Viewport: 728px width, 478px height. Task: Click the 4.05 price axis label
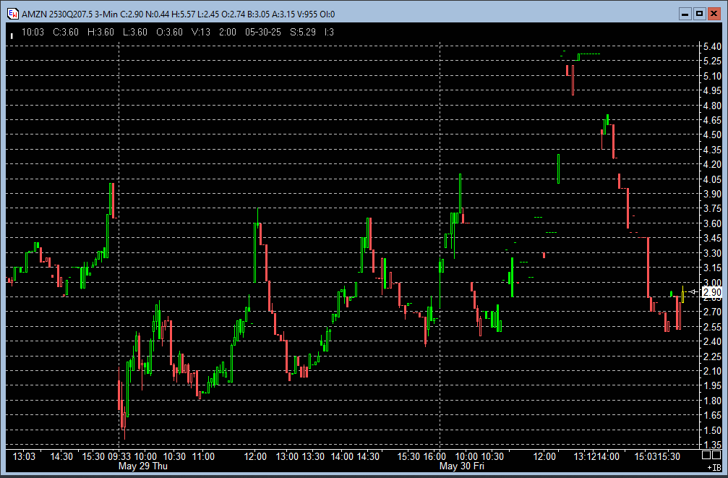point(712,179)
